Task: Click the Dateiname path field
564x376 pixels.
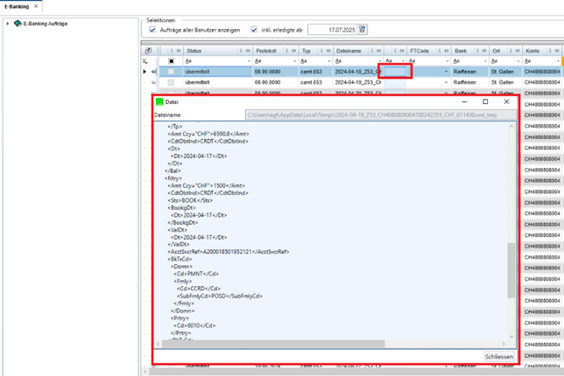Action: tap(381, 115)
